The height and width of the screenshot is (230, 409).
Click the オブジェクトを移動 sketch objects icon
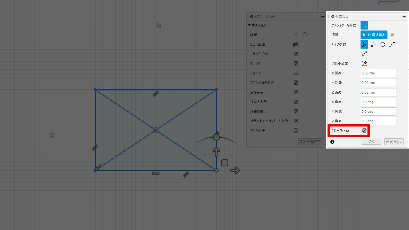click(x=364, y=25)
